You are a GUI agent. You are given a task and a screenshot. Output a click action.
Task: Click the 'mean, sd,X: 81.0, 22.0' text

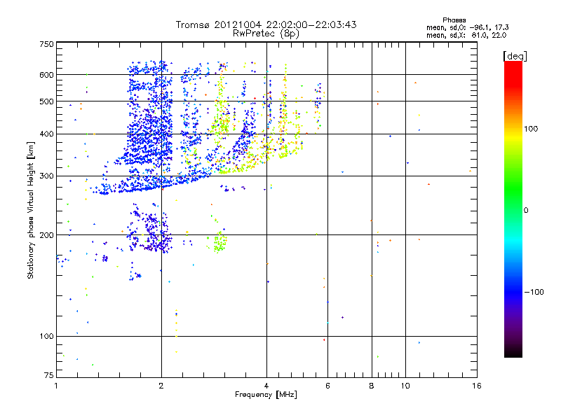(x=466, y=36)
